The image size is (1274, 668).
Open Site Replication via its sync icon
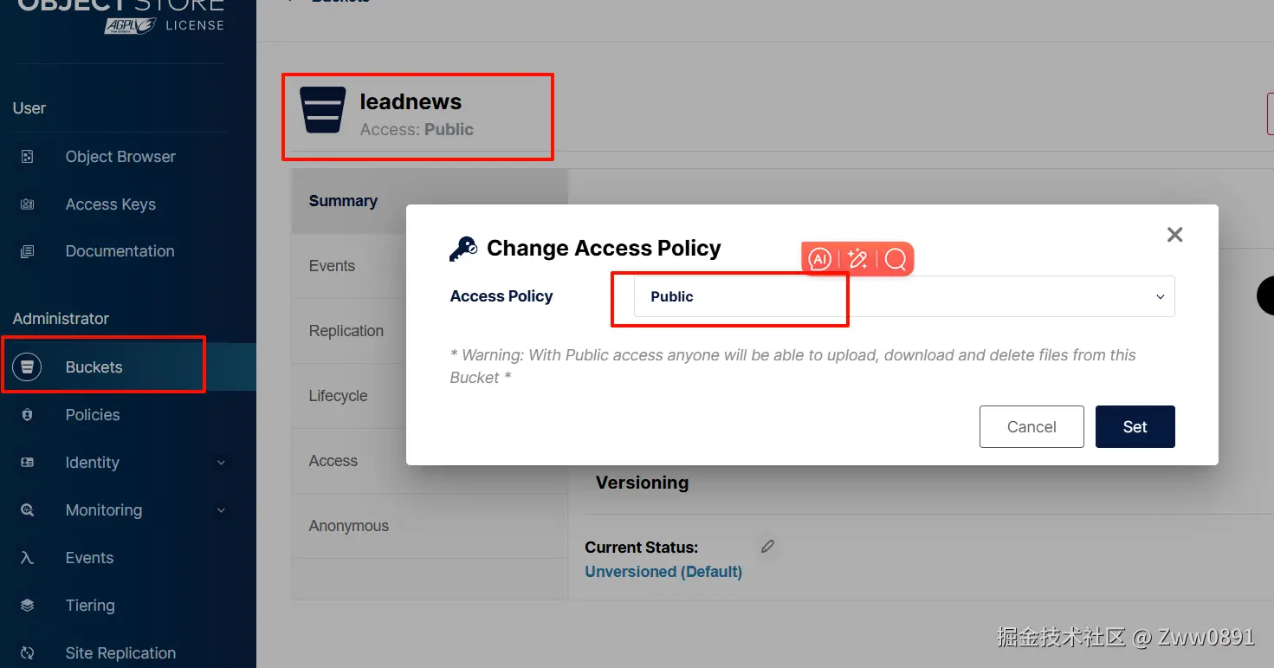pos(27,653)
